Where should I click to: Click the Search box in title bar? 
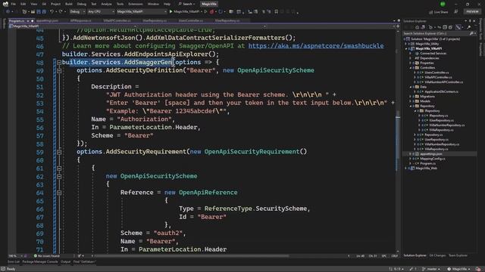tap(186, 4)
